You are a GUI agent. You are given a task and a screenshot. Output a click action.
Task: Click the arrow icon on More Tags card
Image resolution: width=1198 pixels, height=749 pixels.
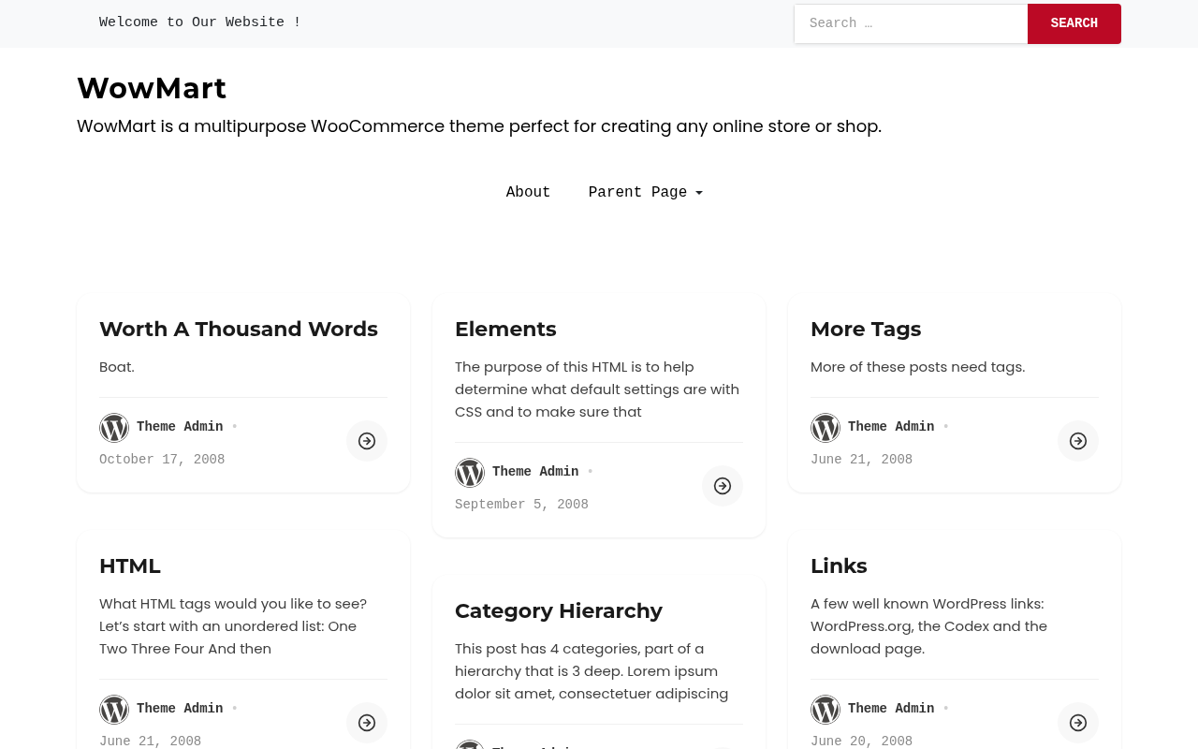(1078, 441)
